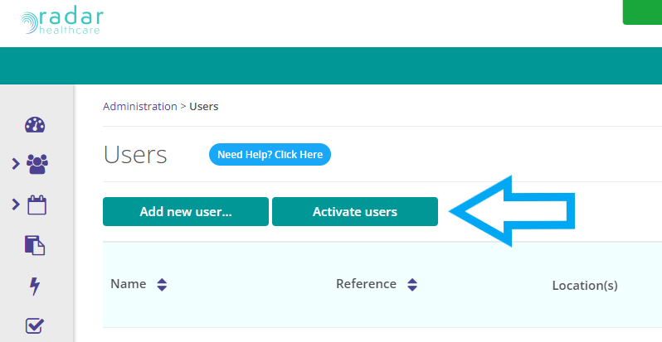Open the people group icon in sidebar
This screenshot has width=662, height=342.
[37, 164]
